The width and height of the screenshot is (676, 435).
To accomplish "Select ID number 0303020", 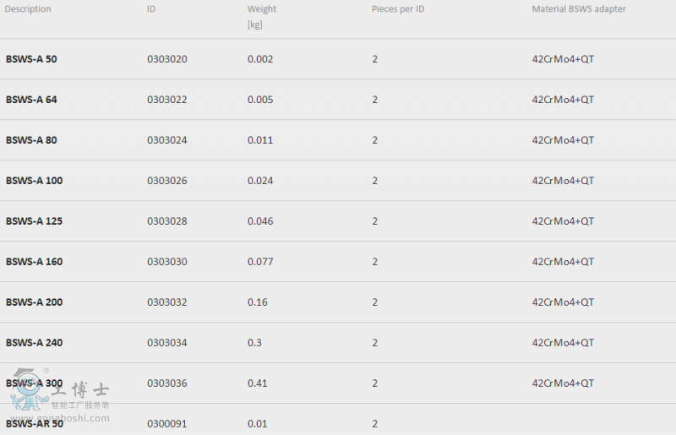I will point(166,59).
